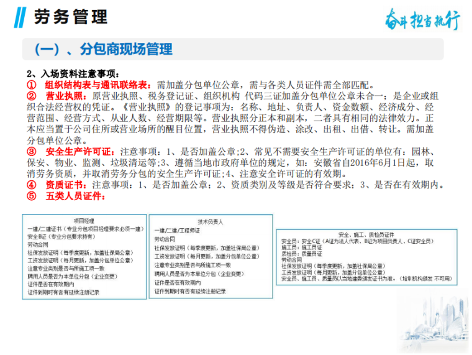Click the 技术负责人 box title
Screen dimensions: 472x355
click(210, 221)
